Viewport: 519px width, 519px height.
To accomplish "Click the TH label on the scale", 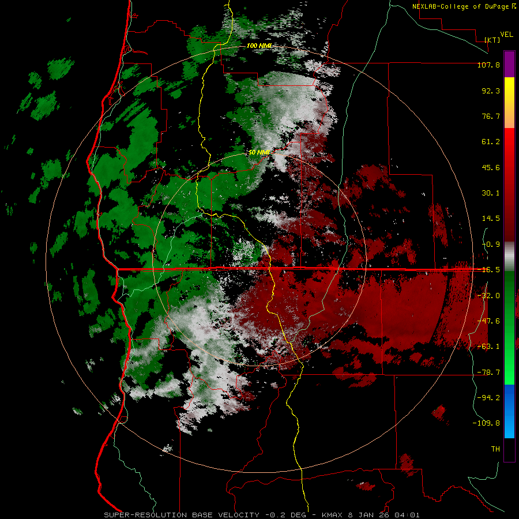I will point(495,449).
